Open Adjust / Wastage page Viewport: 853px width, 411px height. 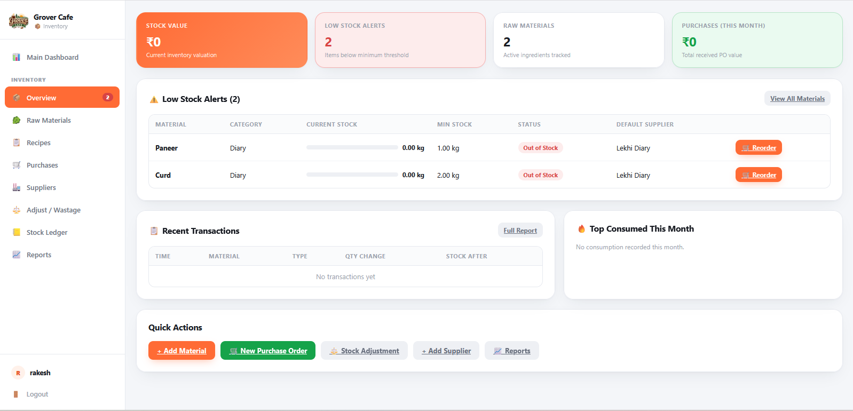(62, 210)
